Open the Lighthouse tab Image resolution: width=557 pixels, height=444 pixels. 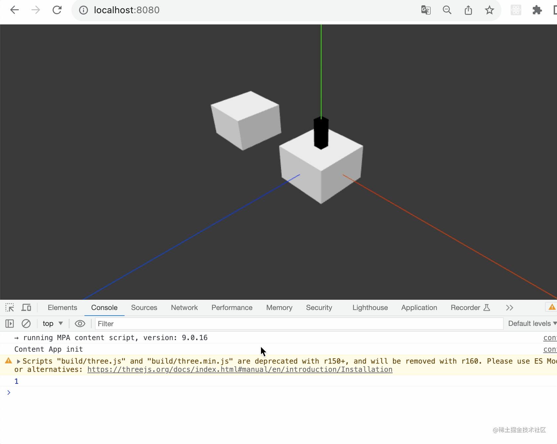tap(370, 307)
